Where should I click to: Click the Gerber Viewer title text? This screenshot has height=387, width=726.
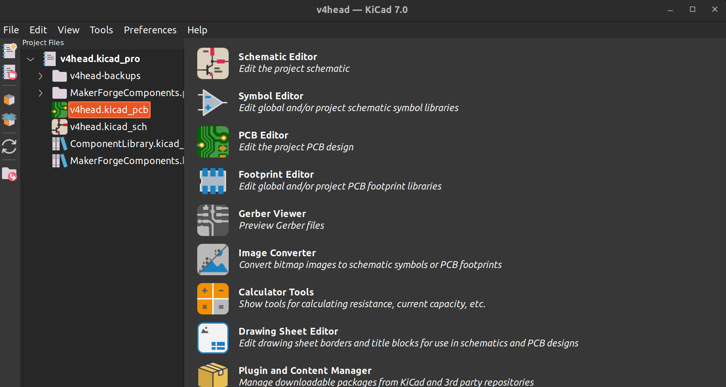pos(272,214)
